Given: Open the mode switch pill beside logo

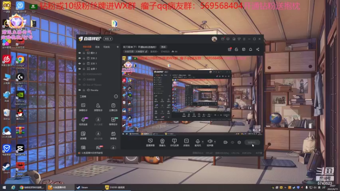Looking at the screenshot, I should pyautogui.click(x=108, y=39).
